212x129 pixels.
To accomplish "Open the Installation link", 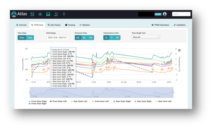I will click(180, 25).
